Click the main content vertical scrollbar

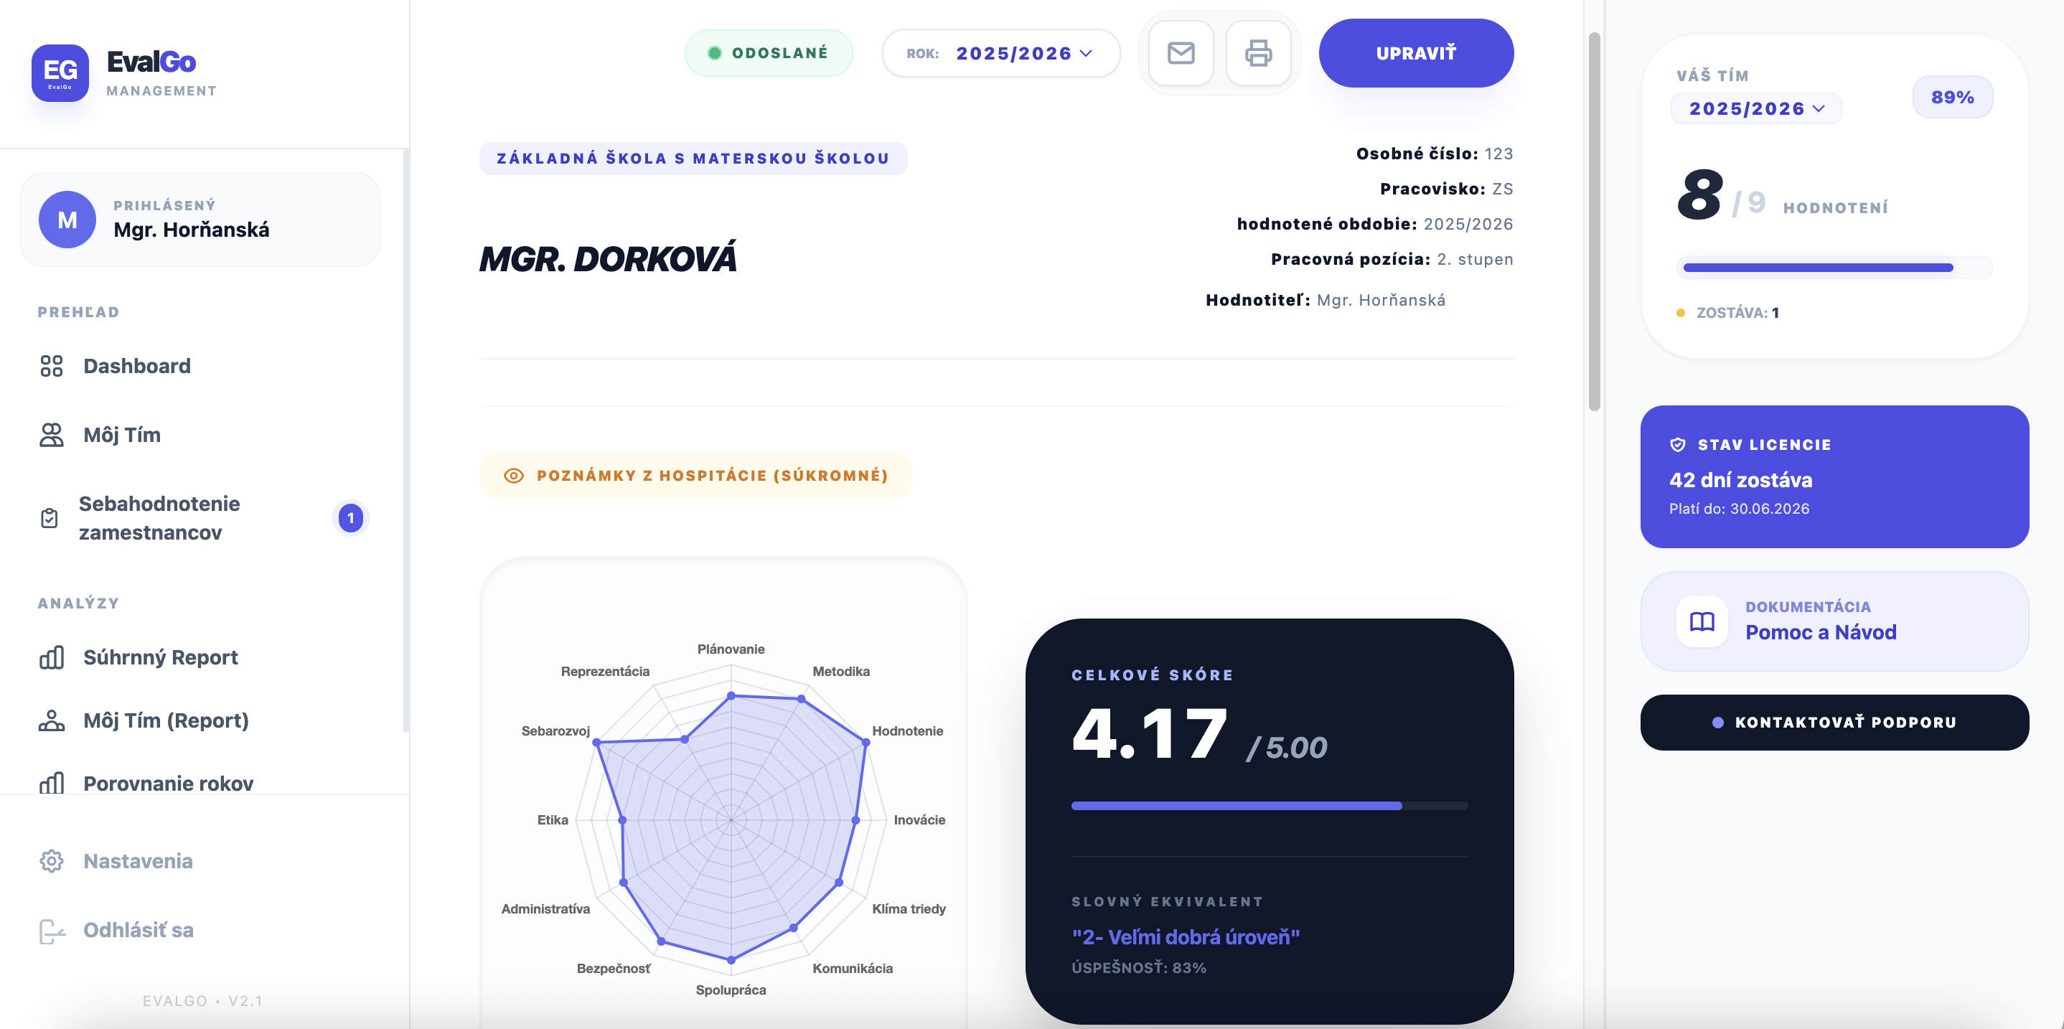(1595, 221)
